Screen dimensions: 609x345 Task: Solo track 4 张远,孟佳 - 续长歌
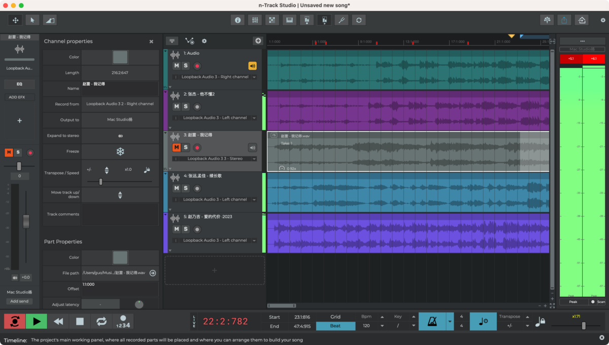point(186,188)
